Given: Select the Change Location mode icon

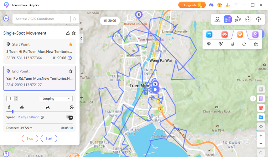Looking at the screenshot, I should (217, 19).
